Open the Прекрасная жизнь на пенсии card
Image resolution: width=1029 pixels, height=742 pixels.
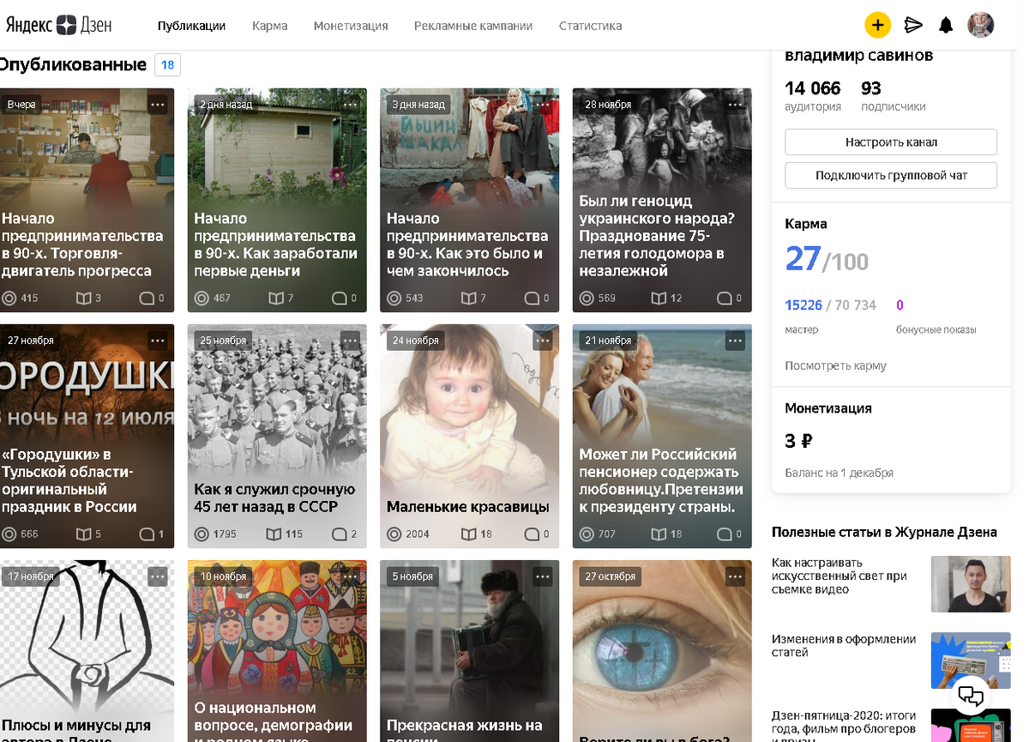(x=469, y=651)
